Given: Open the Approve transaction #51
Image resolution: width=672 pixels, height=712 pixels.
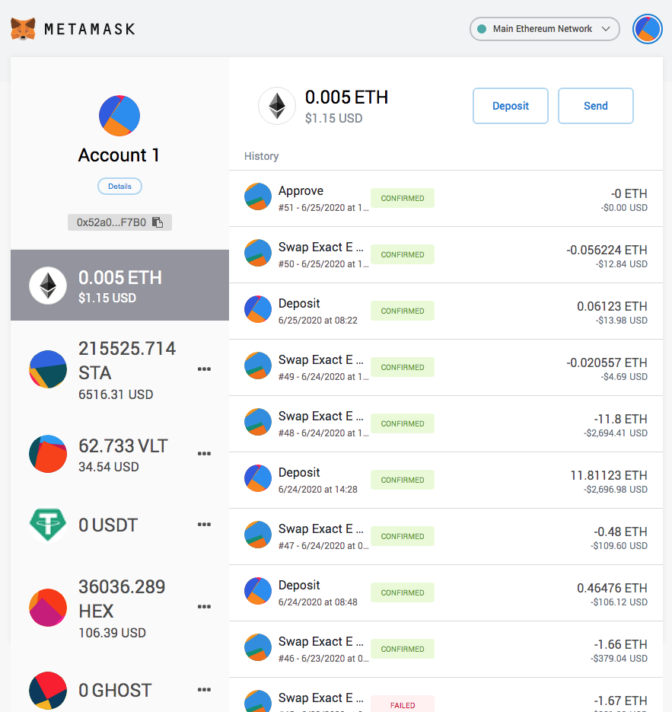Looking at the screenshot, I should coord(445,199).
